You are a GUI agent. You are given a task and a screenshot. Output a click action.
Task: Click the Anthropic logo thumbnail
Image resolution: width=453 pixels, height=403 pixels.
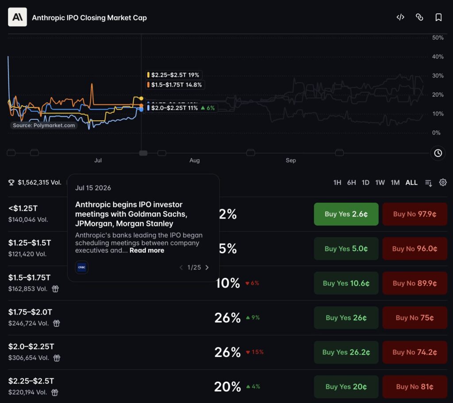[x=17, y=17]
